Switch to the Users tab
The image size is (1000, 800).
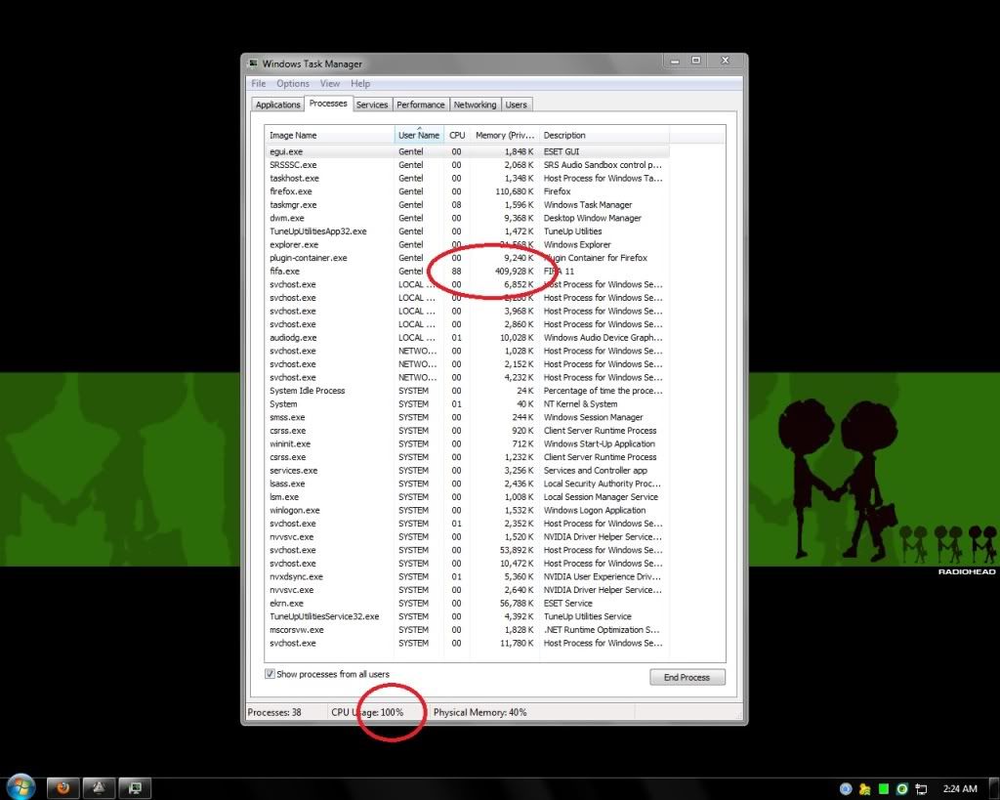coord(516,105)
